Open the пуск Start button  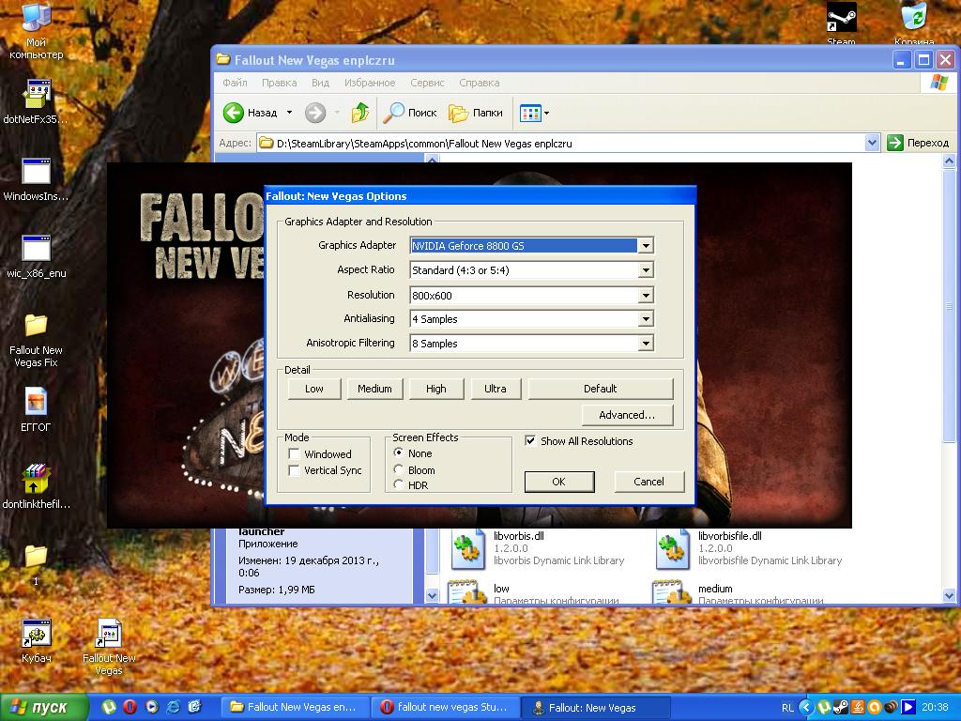coord(44,707)
